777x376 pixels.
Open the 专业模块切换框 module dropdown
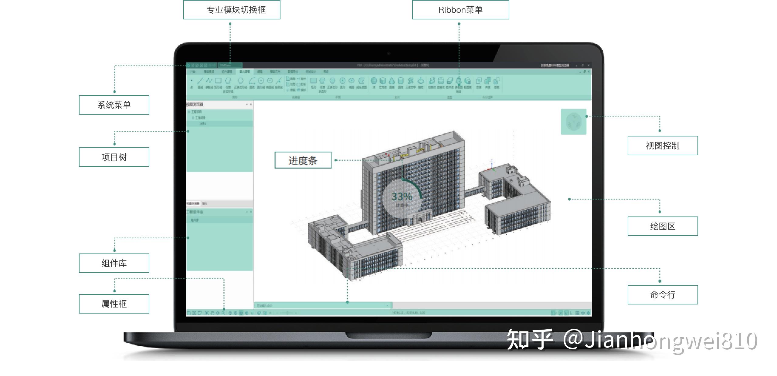point(240,65)
